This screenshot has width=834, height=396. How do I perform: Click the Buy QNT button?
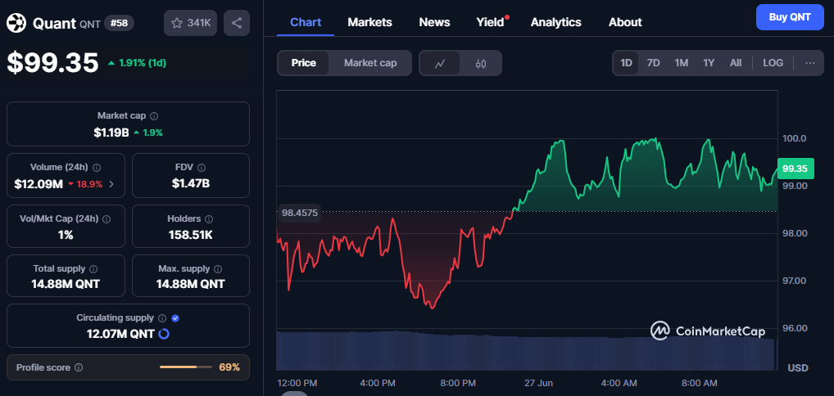pos(790,17)
